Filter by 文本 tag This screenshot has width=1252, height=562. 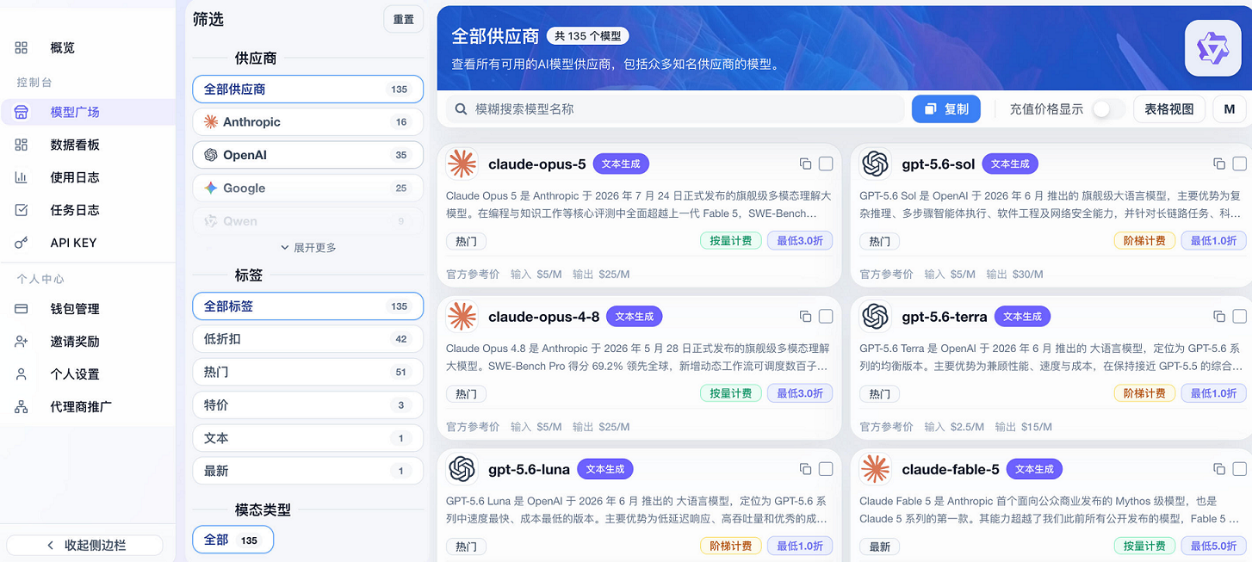[x=307, y=438]
